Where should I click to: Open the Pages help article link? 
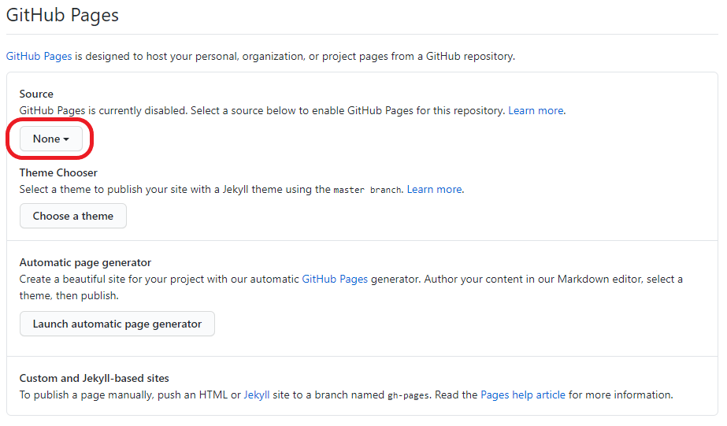pos(523,395)
